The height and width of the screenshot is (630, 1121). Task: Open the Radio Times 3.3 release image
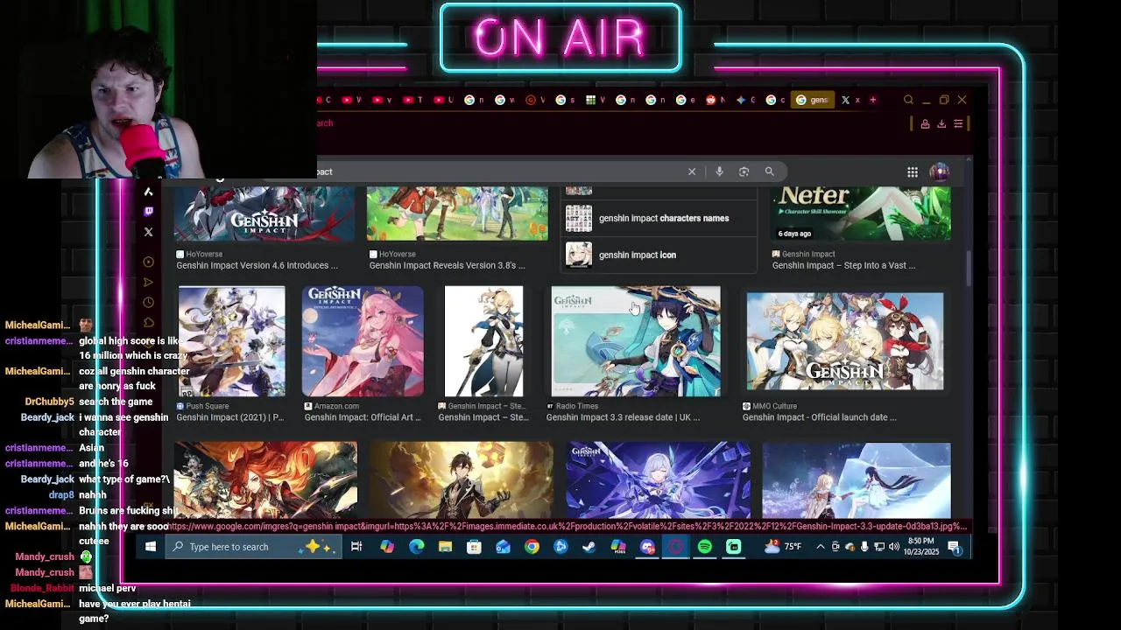pos(636,341)
